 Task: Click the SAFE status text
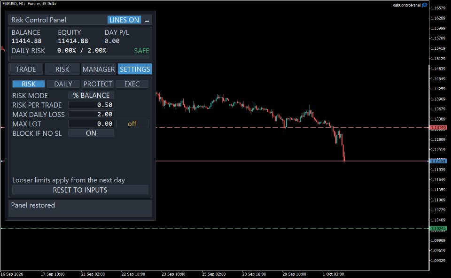click(141, 51)
